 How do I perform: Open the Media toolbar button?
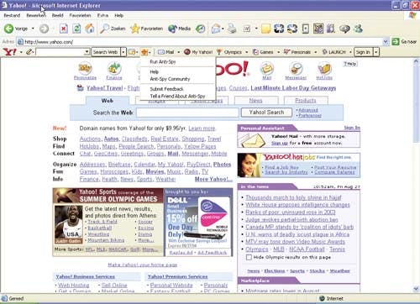coord(180,29)
